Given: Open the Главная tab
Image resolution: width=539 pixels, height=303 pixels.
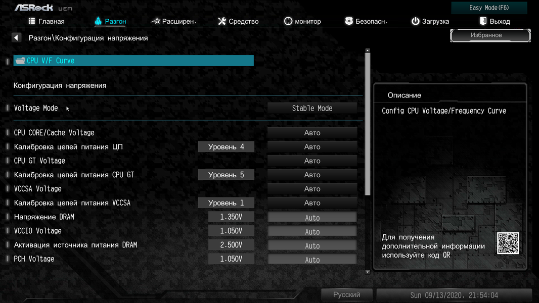Looking at the screenshot, I should tap(47, 21).
